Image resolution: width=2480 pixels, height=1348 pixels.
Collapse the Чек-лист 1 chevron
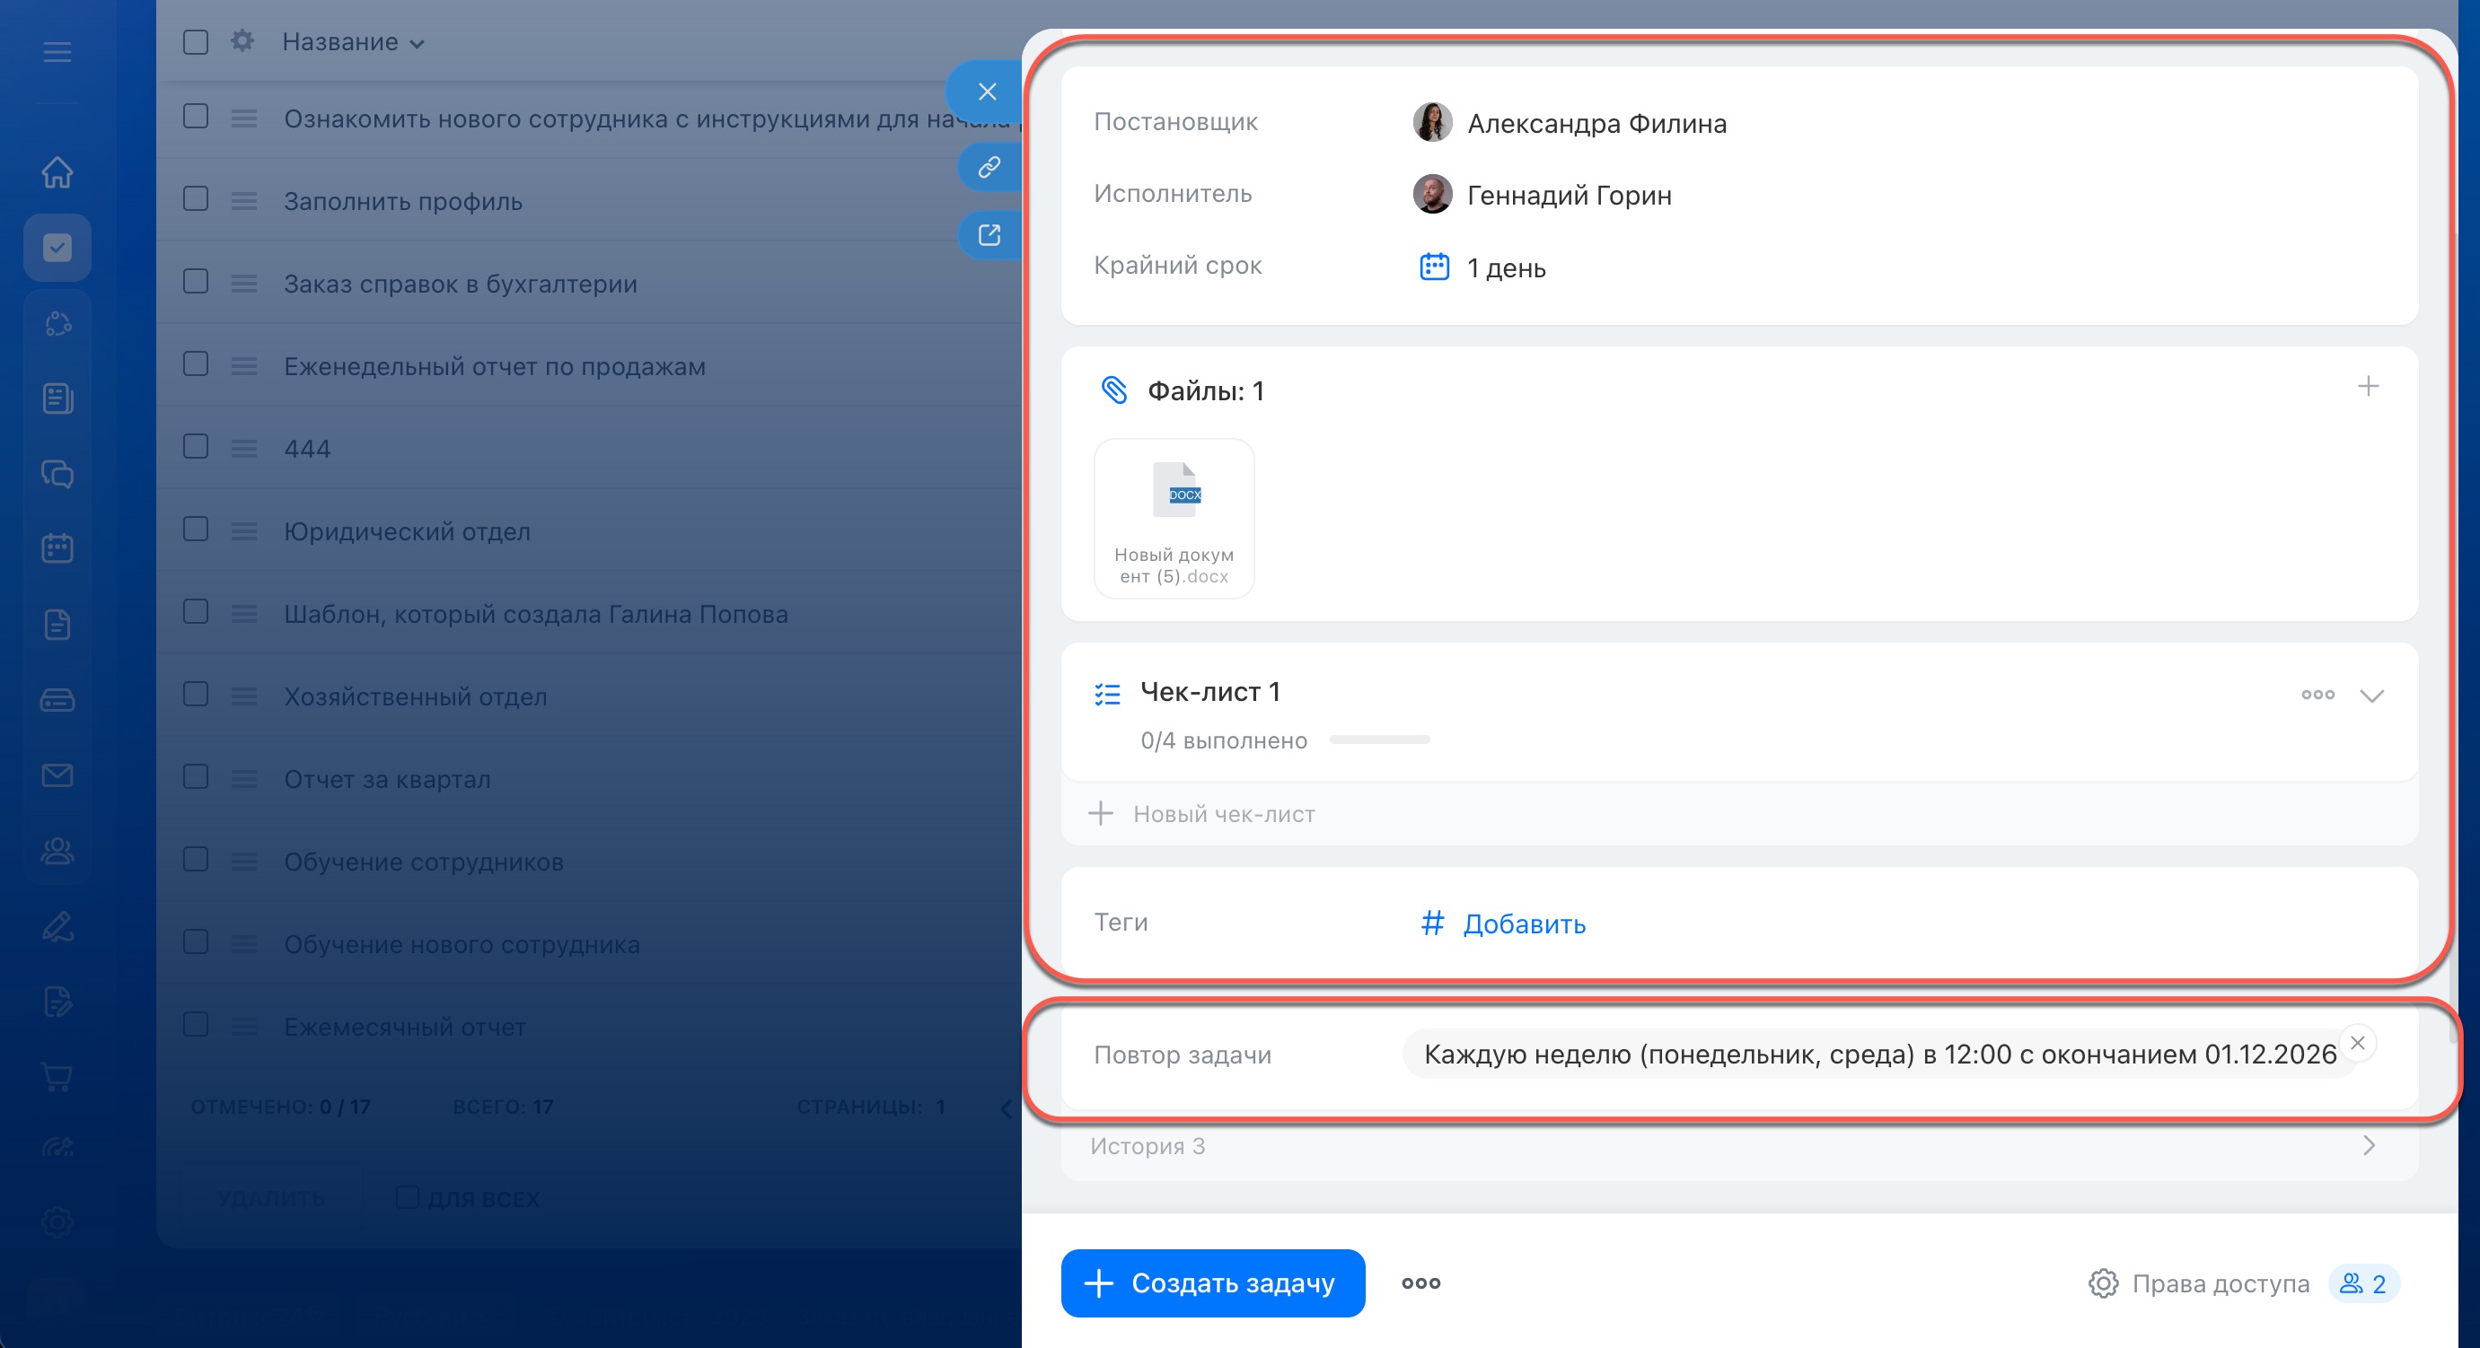2371,696
